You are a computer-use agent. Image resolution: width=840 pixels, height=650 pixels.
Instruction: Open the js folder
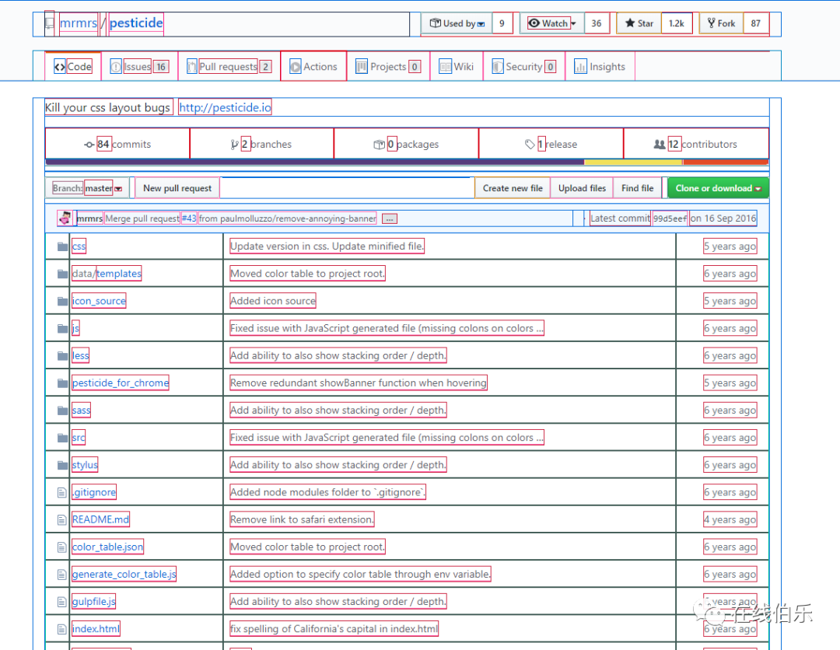[x=75, y=328]
